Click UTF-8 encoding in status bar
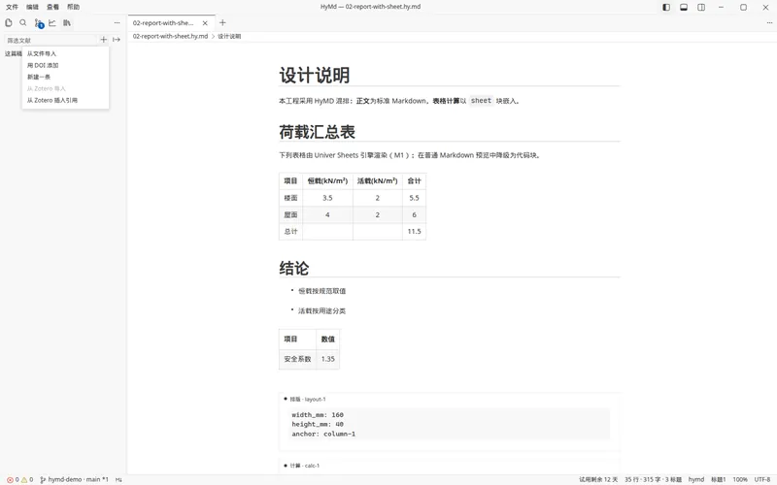Viewport: 777px width, 485px height. click(x=762, y=479)
